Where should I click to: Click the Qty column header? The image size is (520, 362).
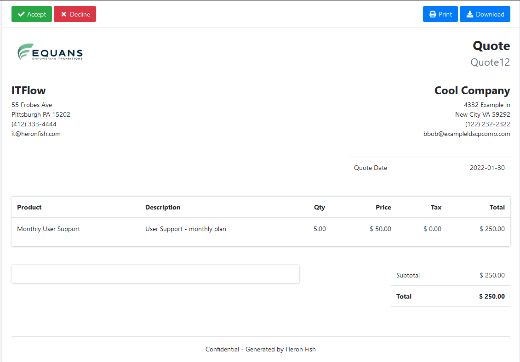click(x=320, y=207)
